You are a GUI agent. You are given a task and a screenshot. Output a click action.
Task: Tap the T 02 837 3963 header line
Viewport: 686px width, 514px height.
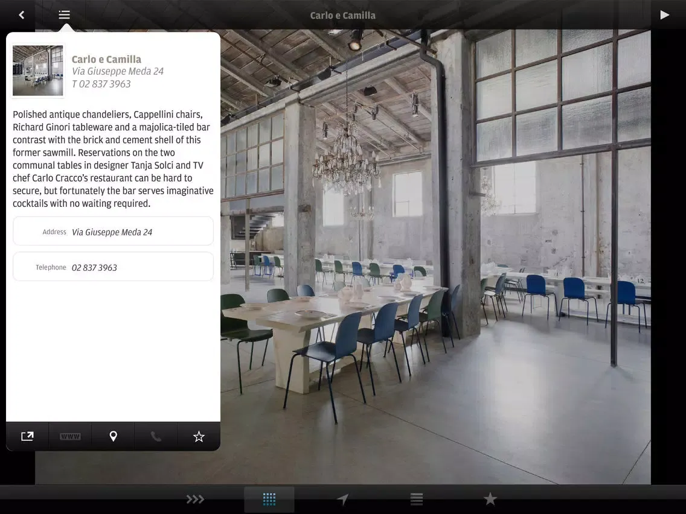coord(101,84)
